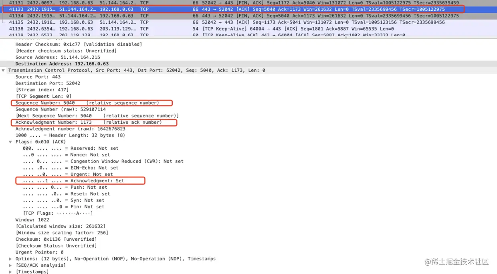
Task: Select Acknowledgment number (raw): 1642676823 line
Action: coord(70,129)
